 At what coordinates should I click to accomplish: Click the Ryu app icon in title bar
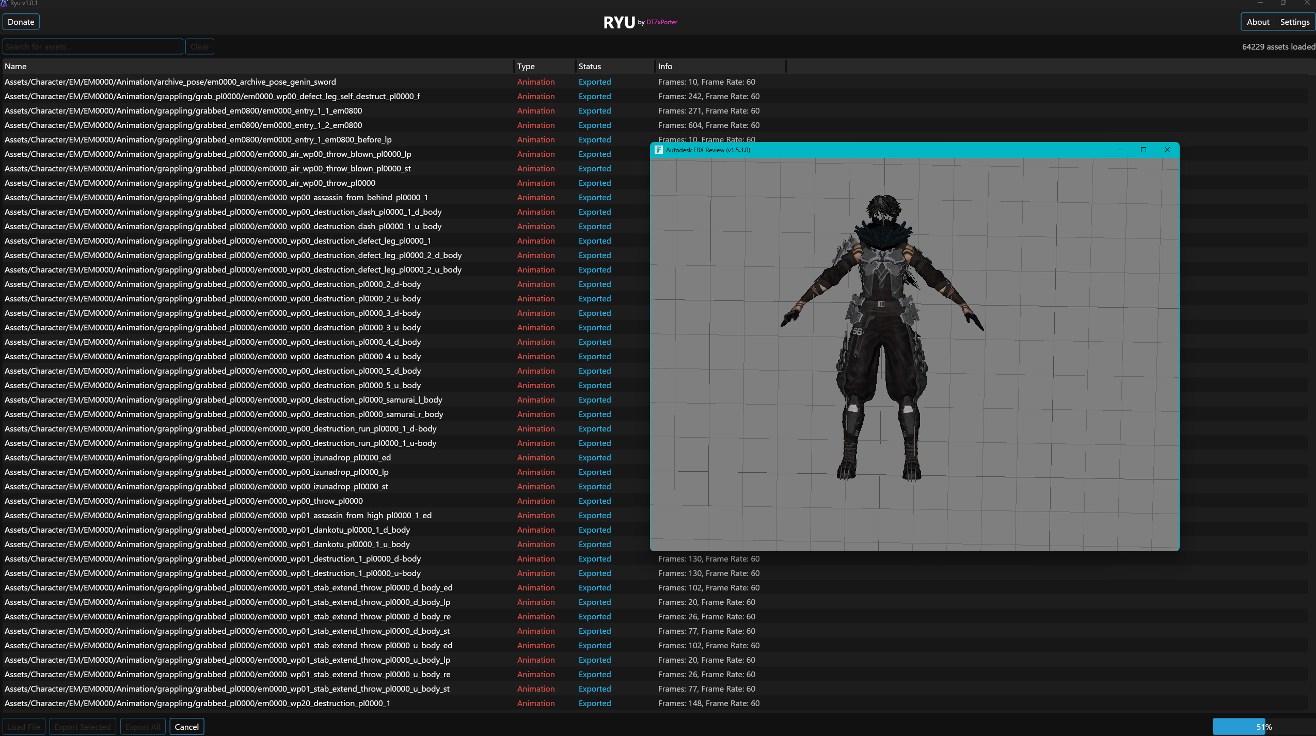pyautogui.click(x=4, y=3)
